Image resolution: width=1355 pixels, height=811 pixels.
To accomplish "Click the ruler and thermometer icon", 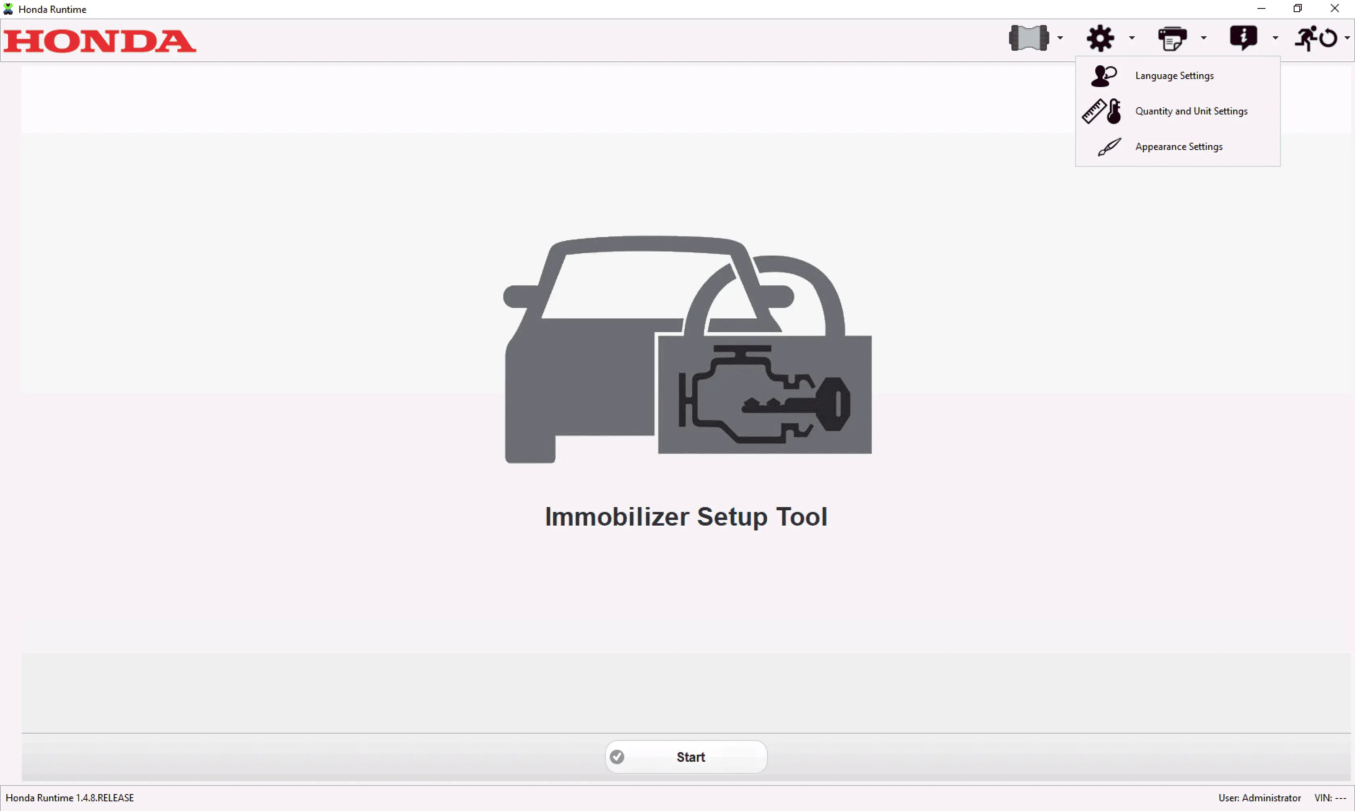I will pos(1101,111).
